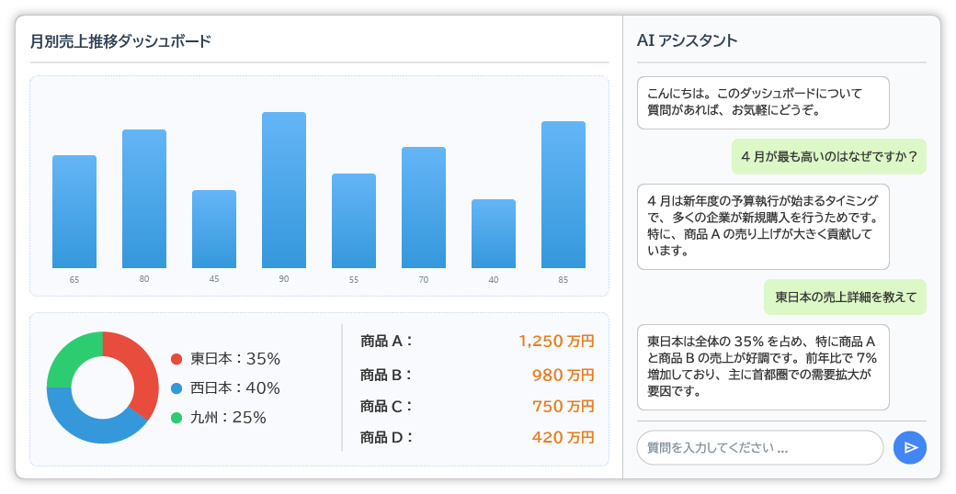Click the send message arrow button
The width and height of the screenshot is (956, 494).
pos(909,447)
